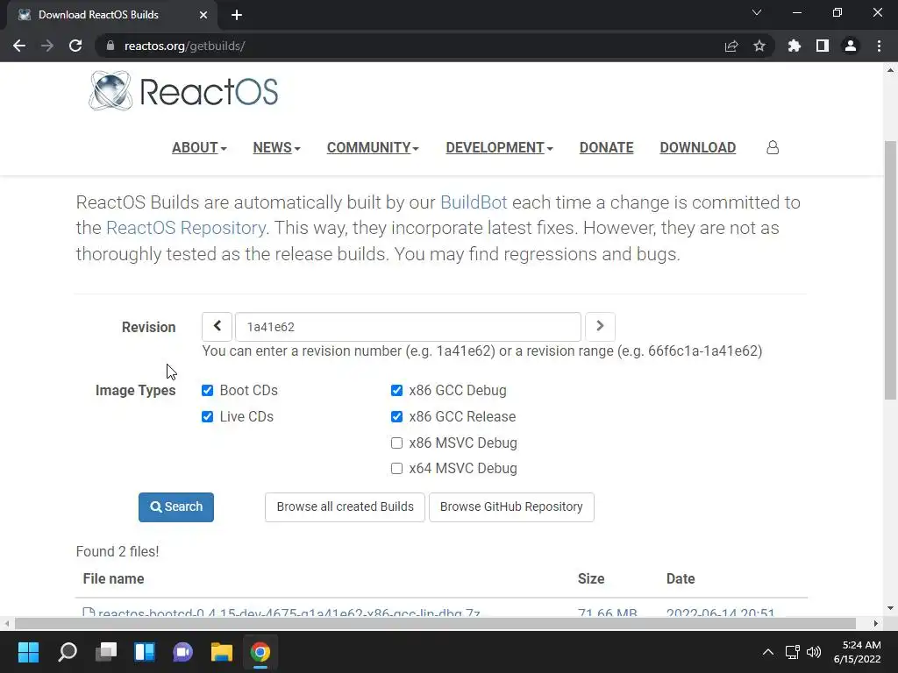Open the tab search chevron
This screenshot has height=673, width=898.
pyautogui.click(x=757, y=12)
